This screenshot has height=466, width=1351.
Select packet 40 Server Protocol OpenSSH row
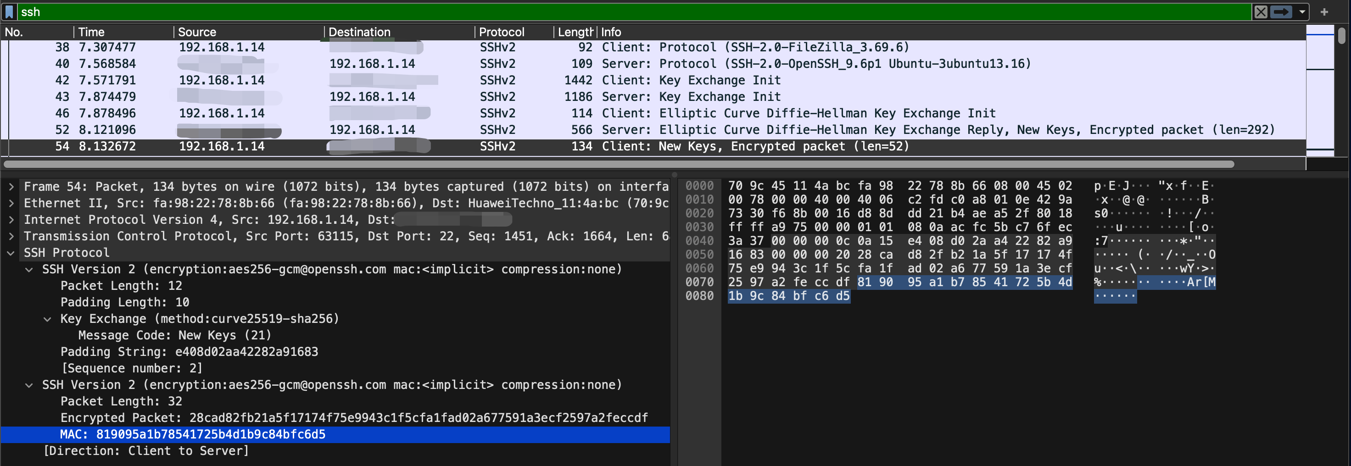[653, 64]
